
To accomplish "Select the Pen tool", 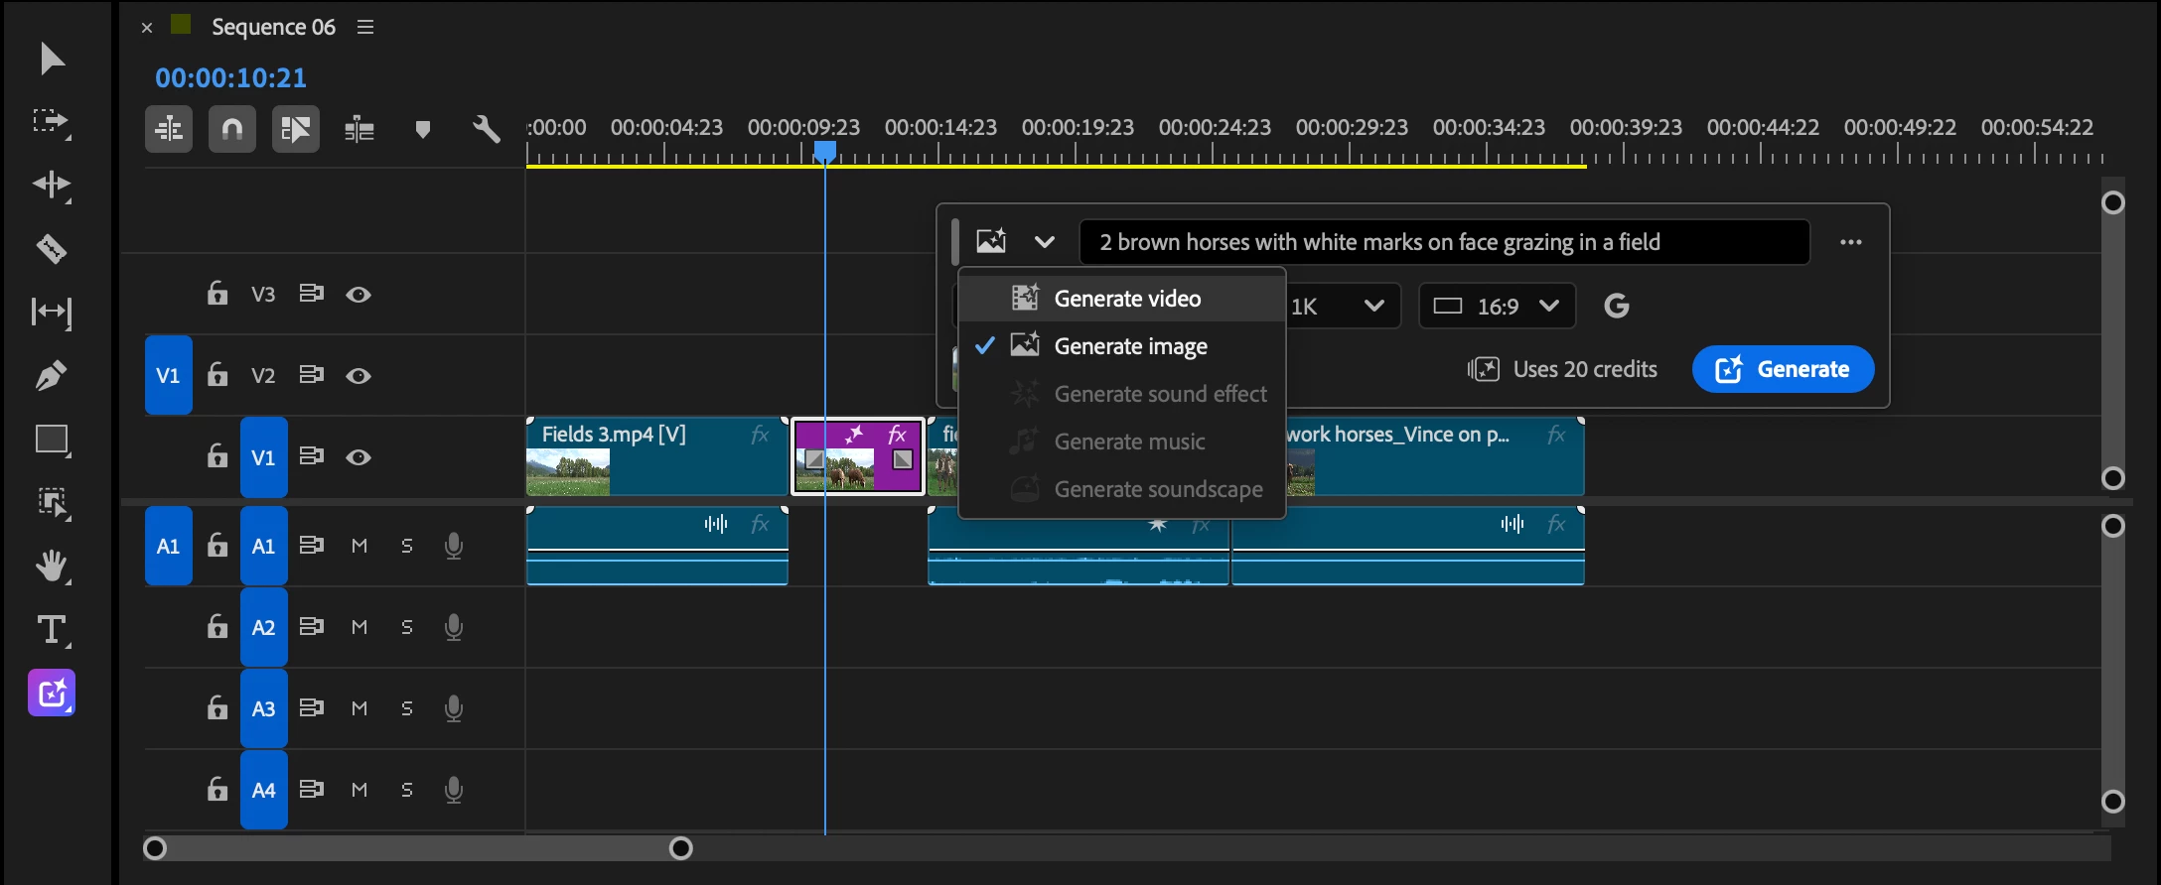I will [x=52, y=375].
